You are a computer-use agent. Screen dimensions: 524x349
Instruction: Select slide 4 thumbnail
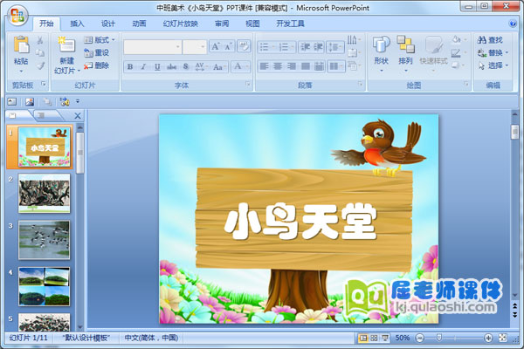pos(45,286)
